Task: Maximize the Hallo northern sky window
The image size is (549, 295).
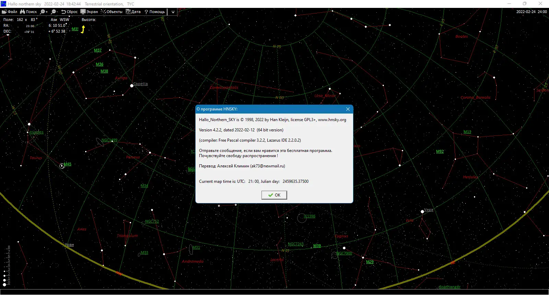Action: (x=524, y=4)
